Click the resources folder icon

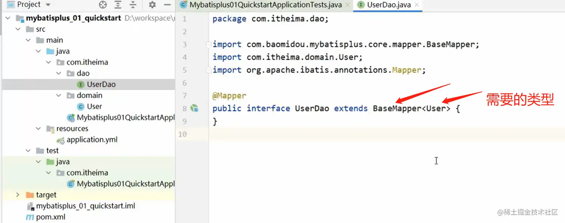50,129
